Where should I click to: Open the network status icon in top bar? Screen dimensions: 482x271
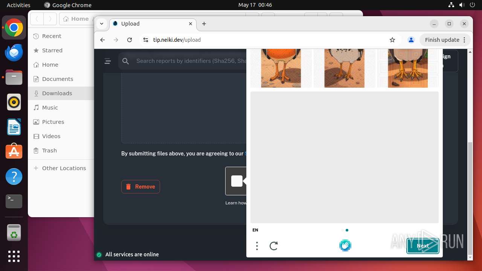point(451,5)
